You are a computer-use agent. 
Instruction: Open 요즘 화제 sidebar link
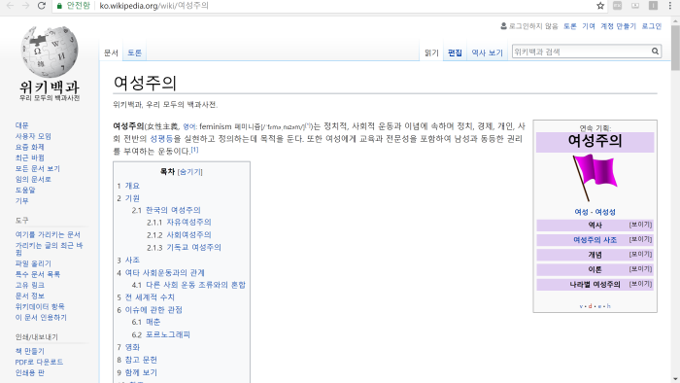coord(29,147)
